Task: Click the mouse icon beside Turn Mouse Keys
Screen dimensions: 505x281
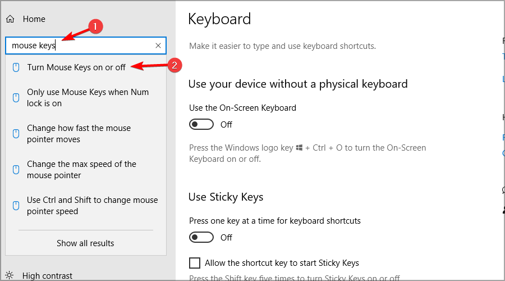Action: (x=16, y=67)
